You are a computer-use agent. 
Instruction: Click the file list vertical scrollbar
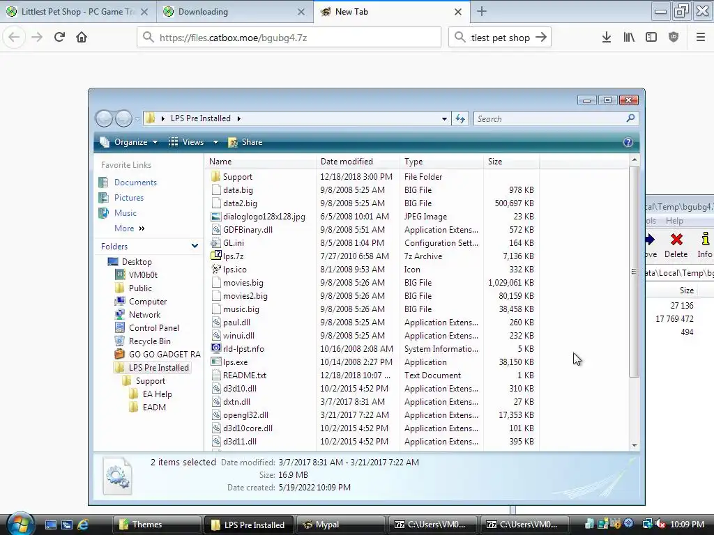pyautogui.click(x=635, y=272)
